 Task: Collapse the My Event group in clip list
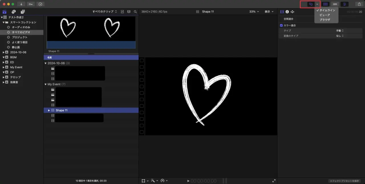click(46, 84)
